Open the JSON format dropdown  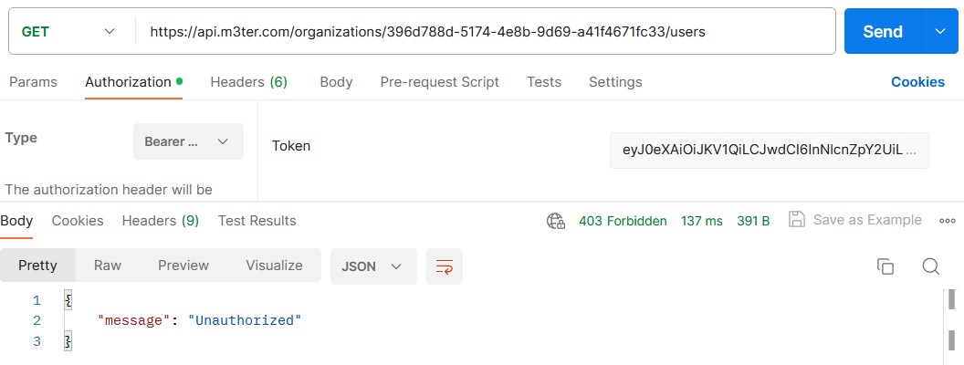tap(373, 266)
